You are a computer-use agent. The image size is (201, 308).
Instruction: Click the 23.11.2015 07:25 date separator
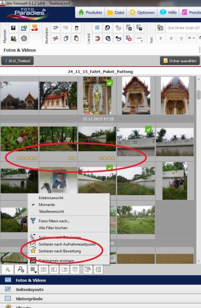coord(98,119)
